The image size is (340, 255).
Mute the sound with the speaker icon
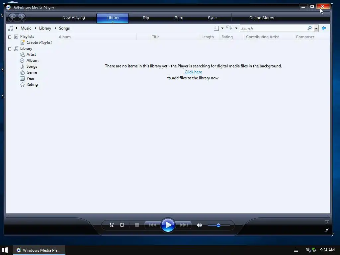coord(200,225)
